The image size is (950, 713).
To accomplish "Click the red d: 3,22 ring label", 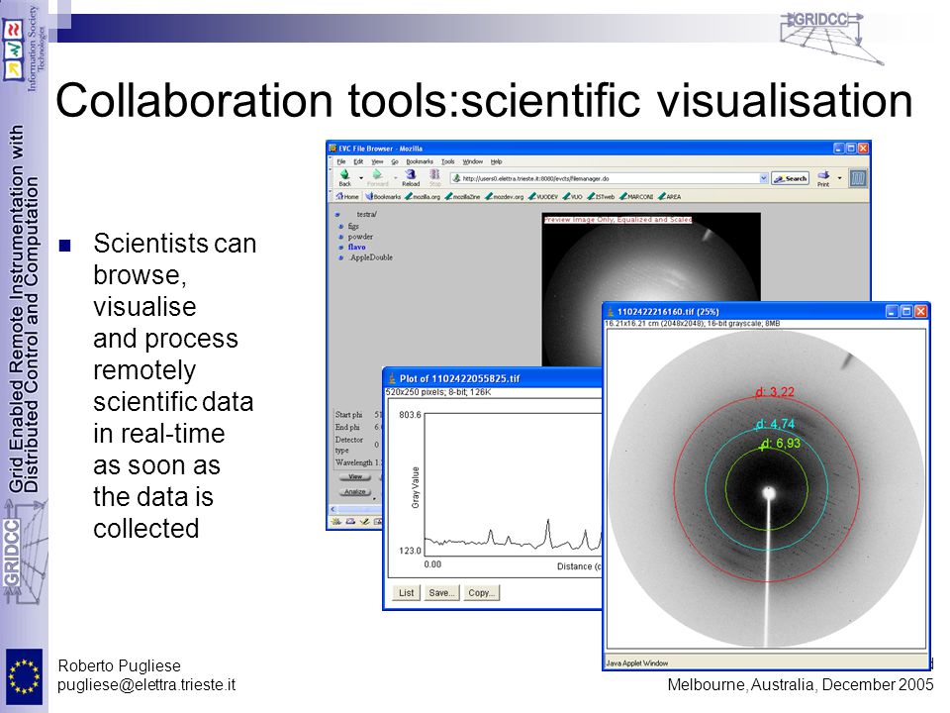I will click(774, 392).
